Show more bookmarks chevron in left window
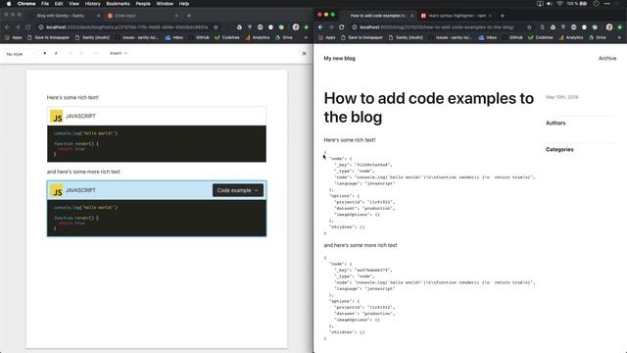 pos(306,37)
